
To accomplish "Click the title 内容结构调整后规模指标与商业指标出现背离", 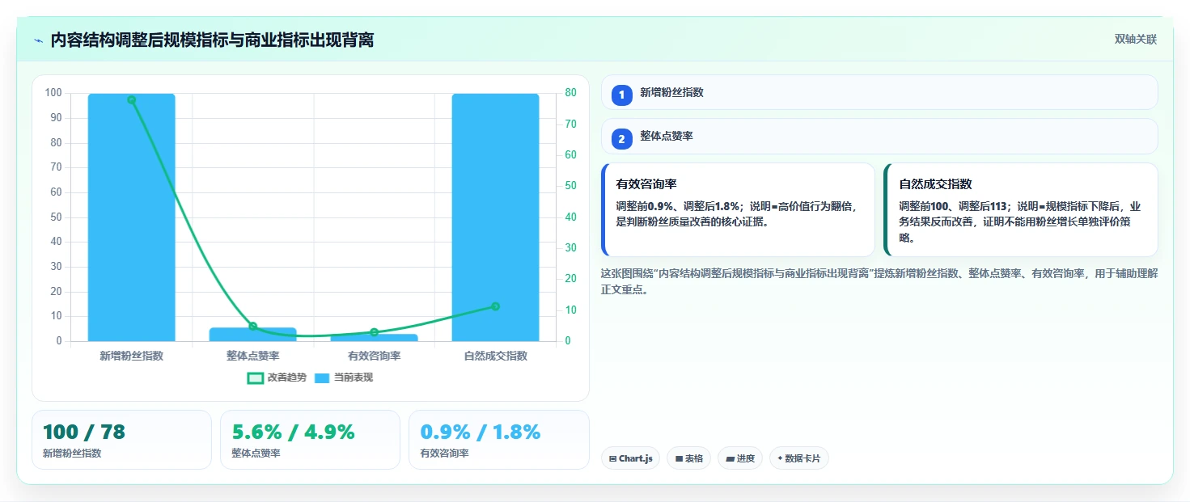I will (x=212, y=40).
